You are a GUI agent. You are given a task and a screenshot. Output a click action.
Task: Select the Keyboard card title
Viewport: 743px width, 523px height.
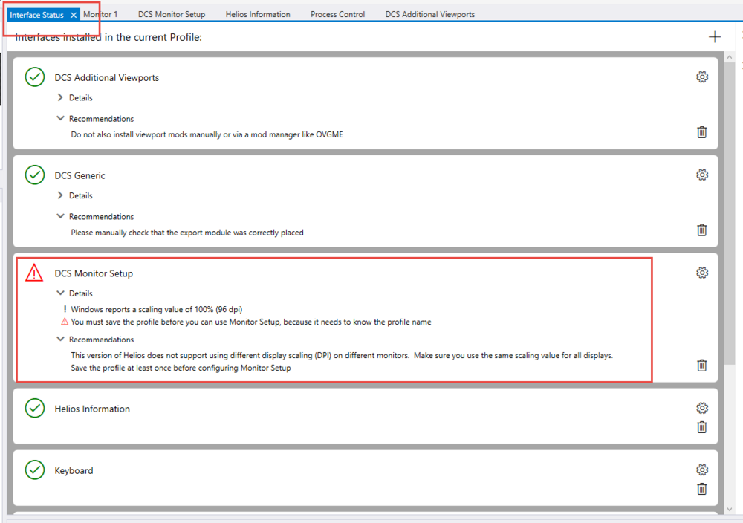74,471
